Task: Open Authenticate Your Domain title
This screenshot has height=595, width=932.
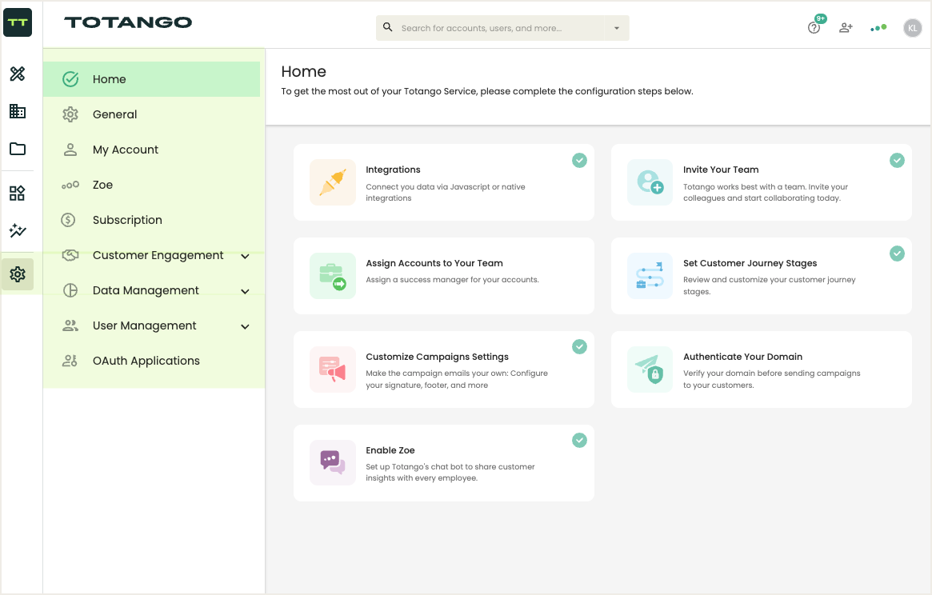Action: click(x=742, y=357)
